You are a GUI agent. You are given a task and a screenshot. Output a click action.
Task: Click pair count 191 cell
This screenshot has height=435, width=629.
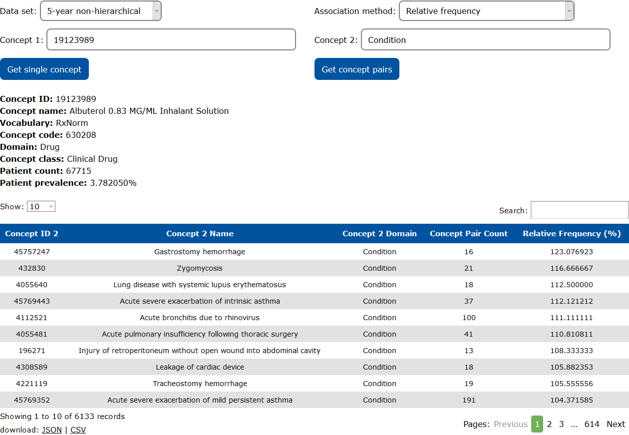469,400
